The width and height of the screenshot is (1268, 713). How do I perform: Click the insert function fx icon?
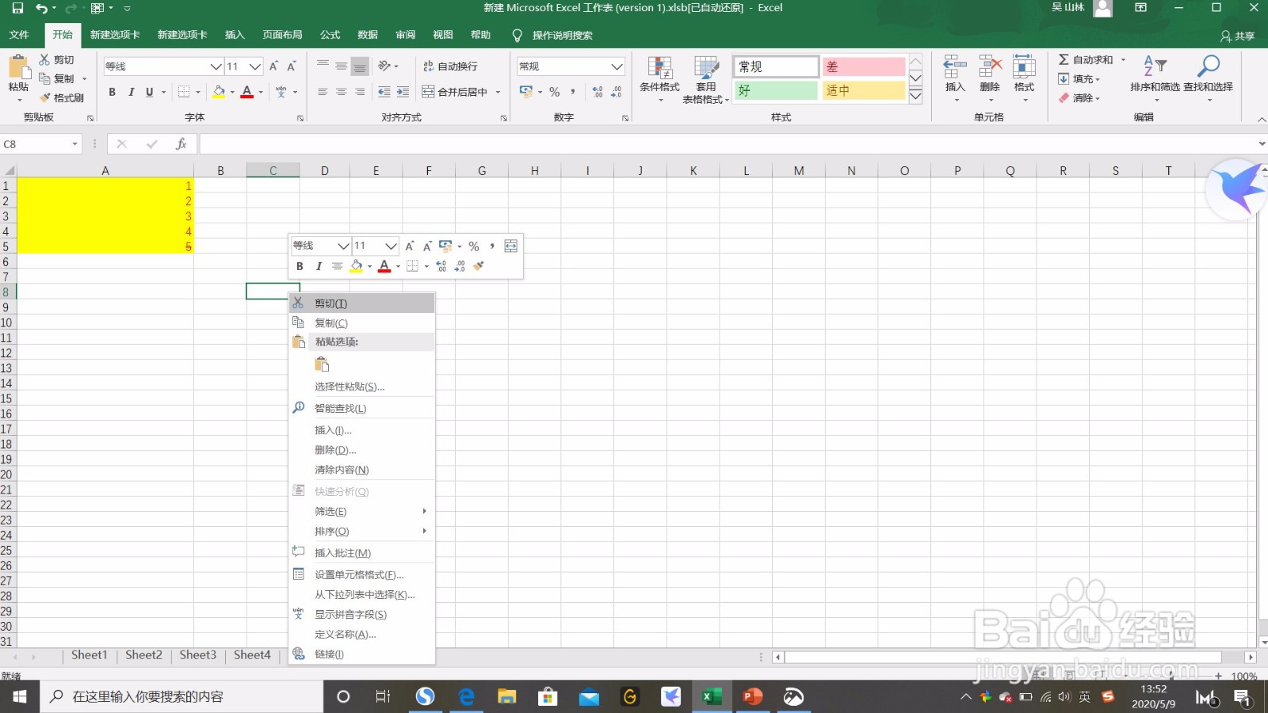(181, 143)
